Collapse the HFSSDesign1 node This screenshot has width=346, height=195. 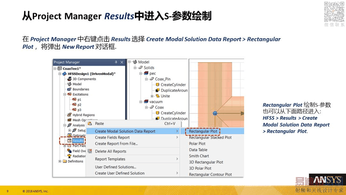pos(60,74)
